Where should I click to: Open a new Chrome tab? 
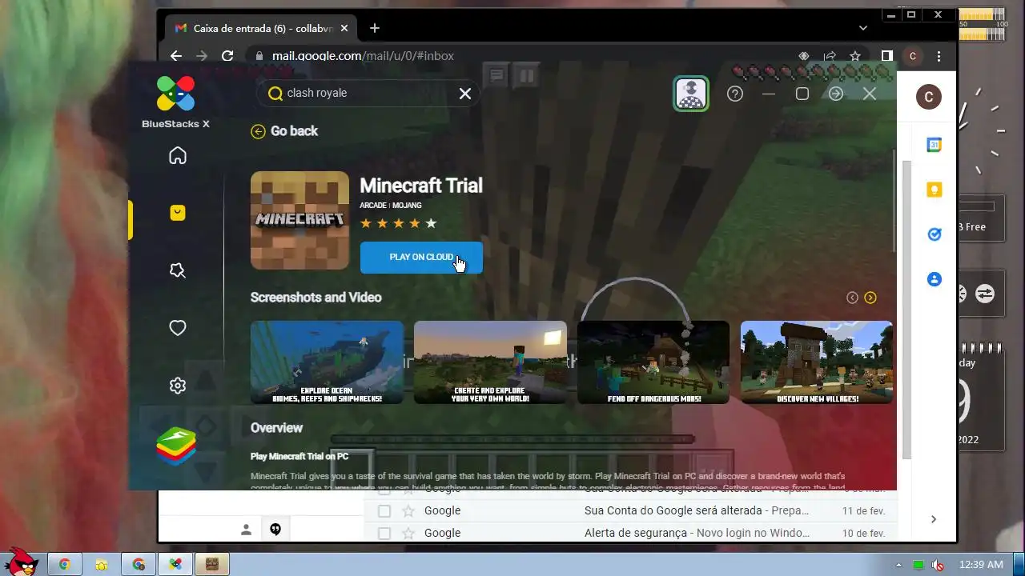tap(374, 28)
